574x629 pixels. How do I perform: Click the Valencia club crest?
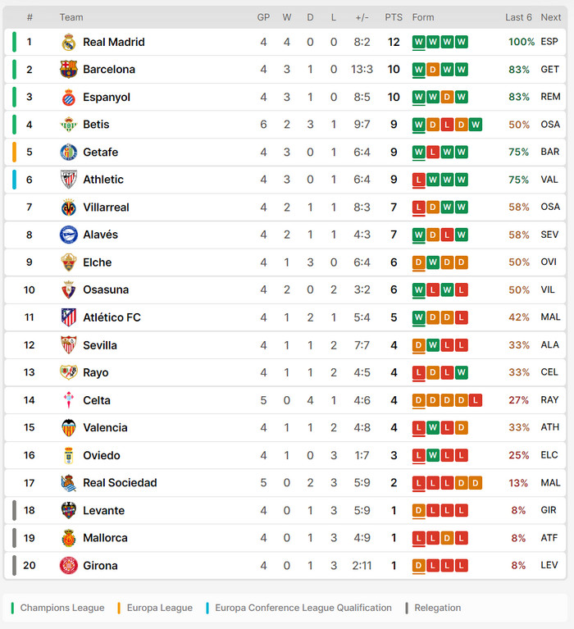point(69,427)
